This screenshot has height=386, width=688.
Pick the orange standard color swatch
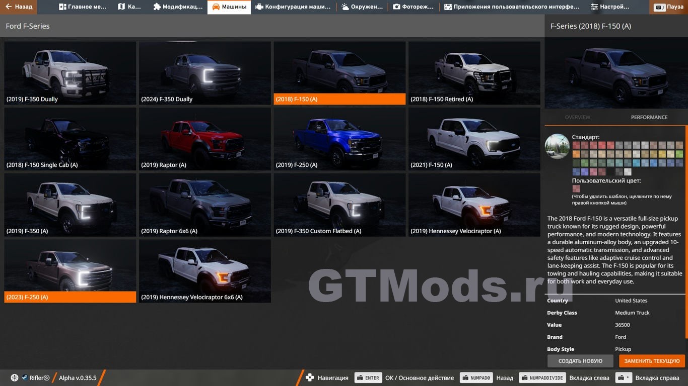point(576,154)
